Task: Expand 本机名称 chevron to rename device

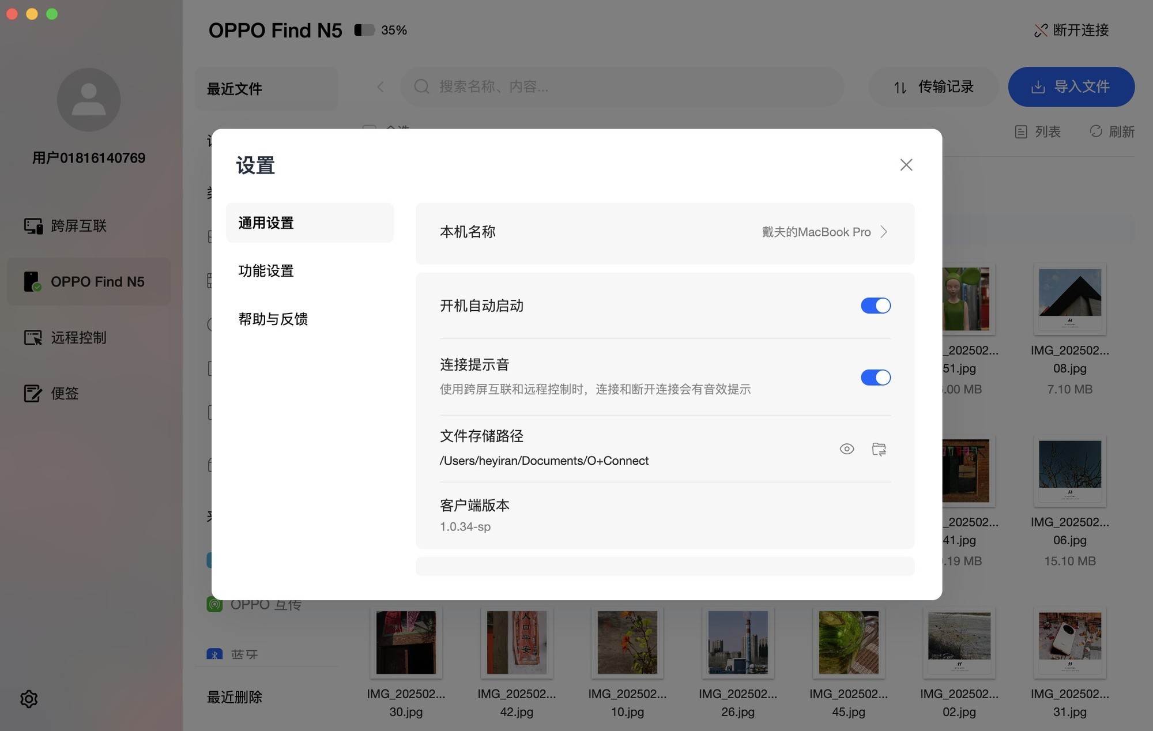Action: (x=884, y=232)
